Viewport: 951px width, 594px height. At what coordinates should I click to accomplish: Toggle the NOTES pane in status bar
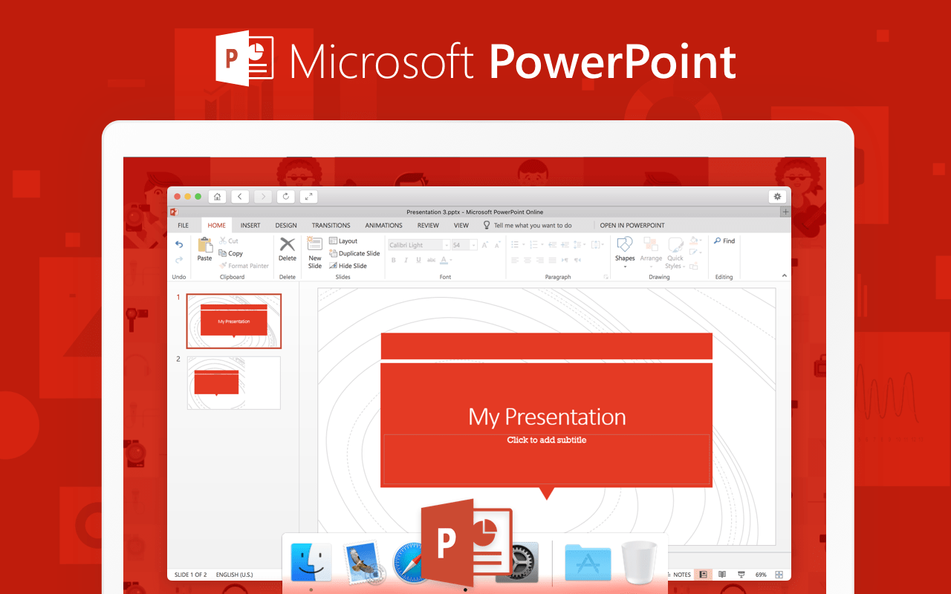[x=678, y=575]
